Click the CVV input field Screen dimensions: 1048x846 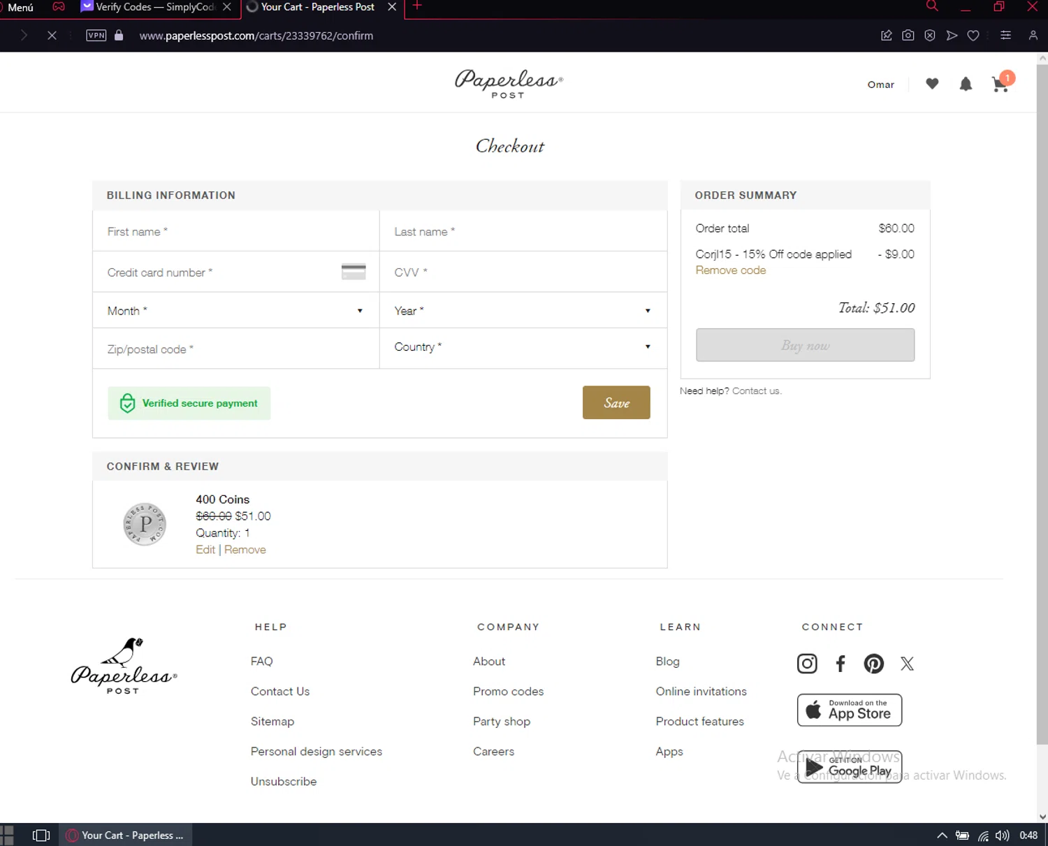(x=523, y=272)
